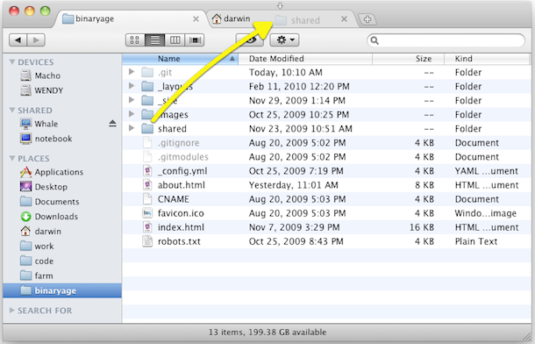Sort by Kind column header
Image resolution: width=535 pixels, height=344 pixels.
487,59
